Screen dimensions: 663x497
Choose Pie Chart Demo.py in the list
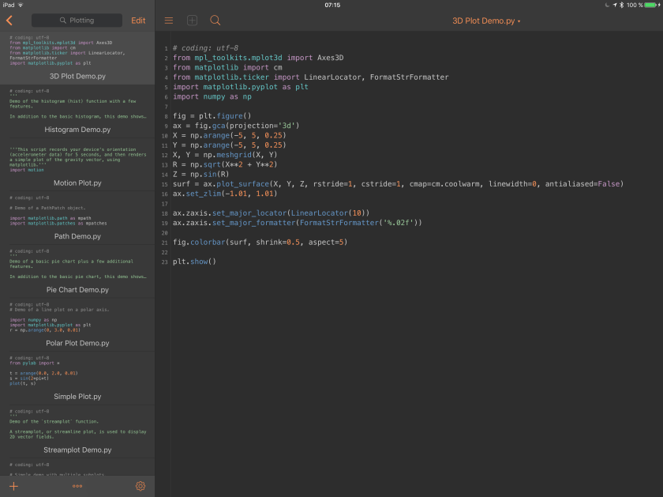77,290
